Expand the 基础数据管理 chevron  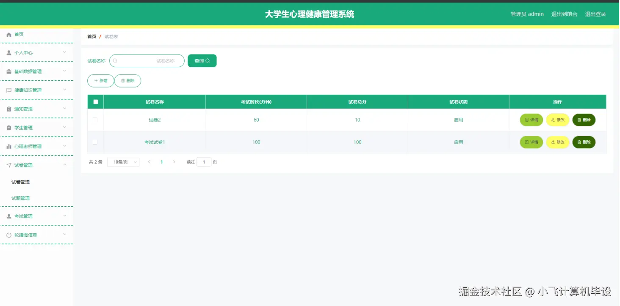pos(65,71)
